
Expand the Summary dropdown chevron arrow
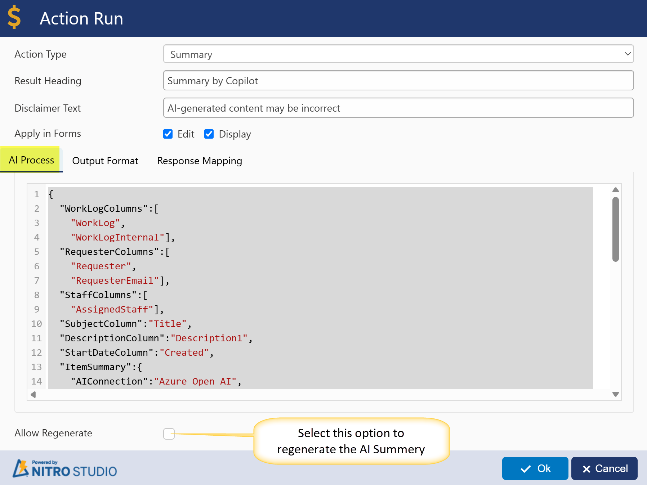click(x=627, y=54)
